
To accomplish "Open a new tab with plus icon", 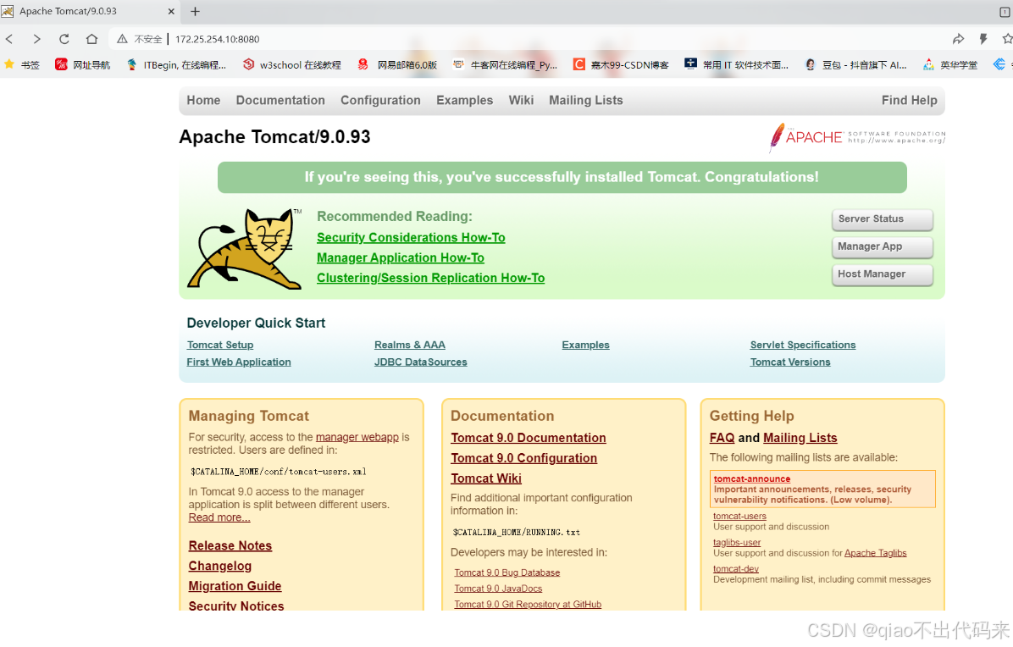I will click(195, 11).
